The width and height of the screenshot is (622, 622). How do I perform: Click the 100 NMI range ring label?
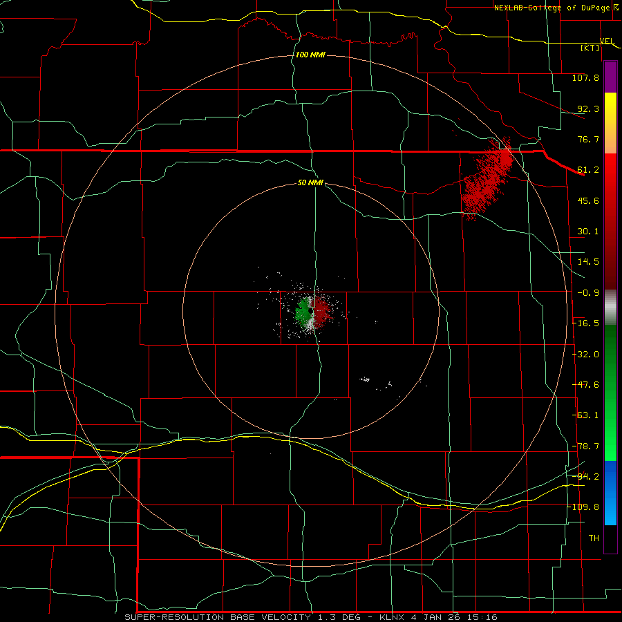(310, 55)
